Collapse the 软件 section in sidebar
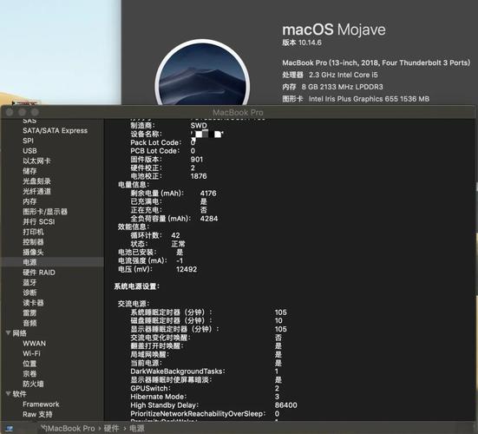Screen dimensions: 478x434 point(8,394)
